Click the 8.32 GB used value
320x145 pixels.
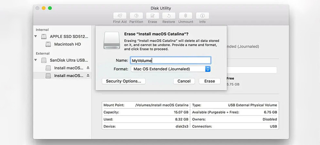182,119
